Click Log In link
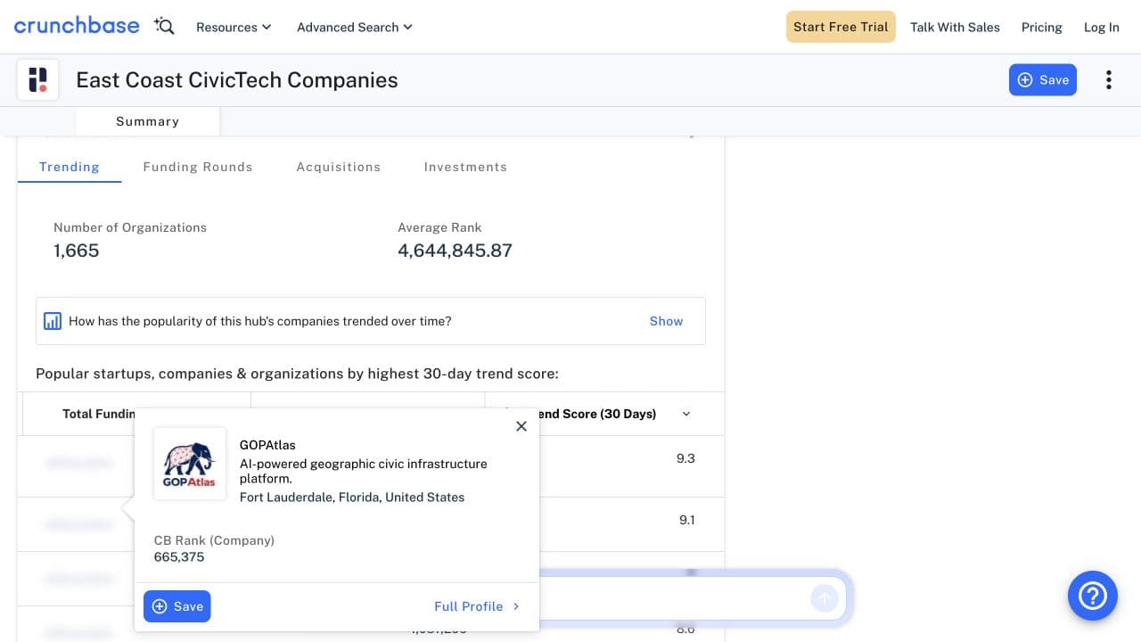This screenshot has height=642, width=1141. click(1102, 28)
